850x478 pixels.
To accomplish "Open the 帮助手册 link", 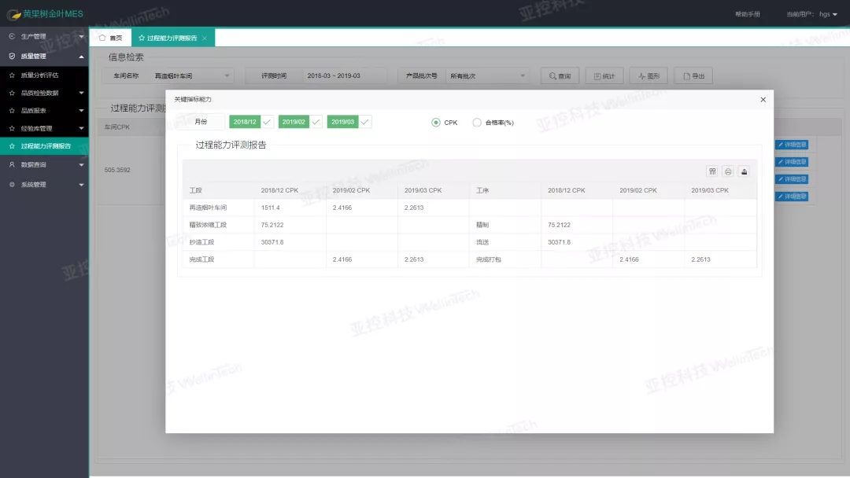I will (x=748, y=14).
